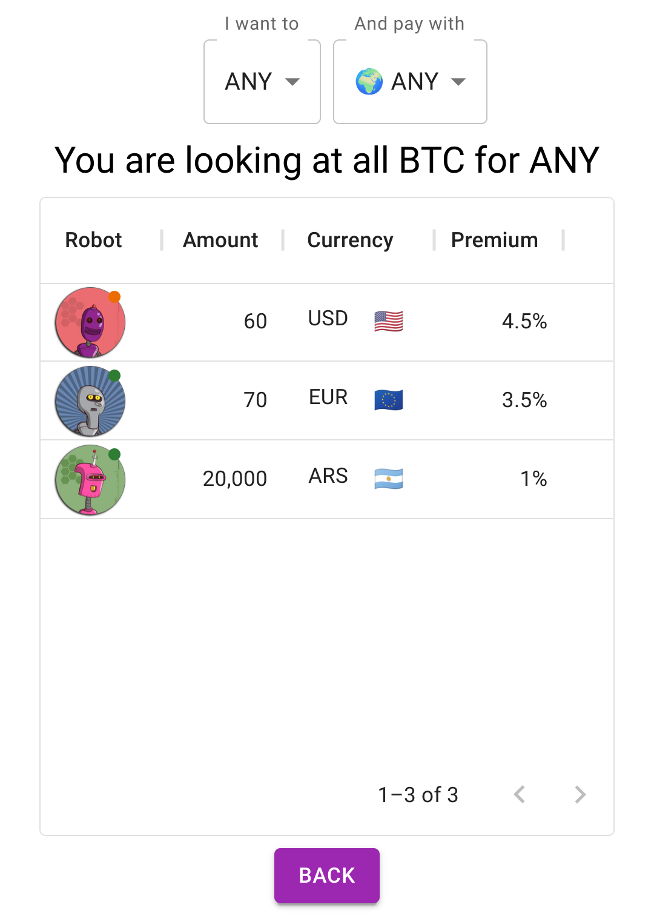This screenshot has height=916, width=654.
Task: Sort by the Currency column header
Action: [350, 240]
